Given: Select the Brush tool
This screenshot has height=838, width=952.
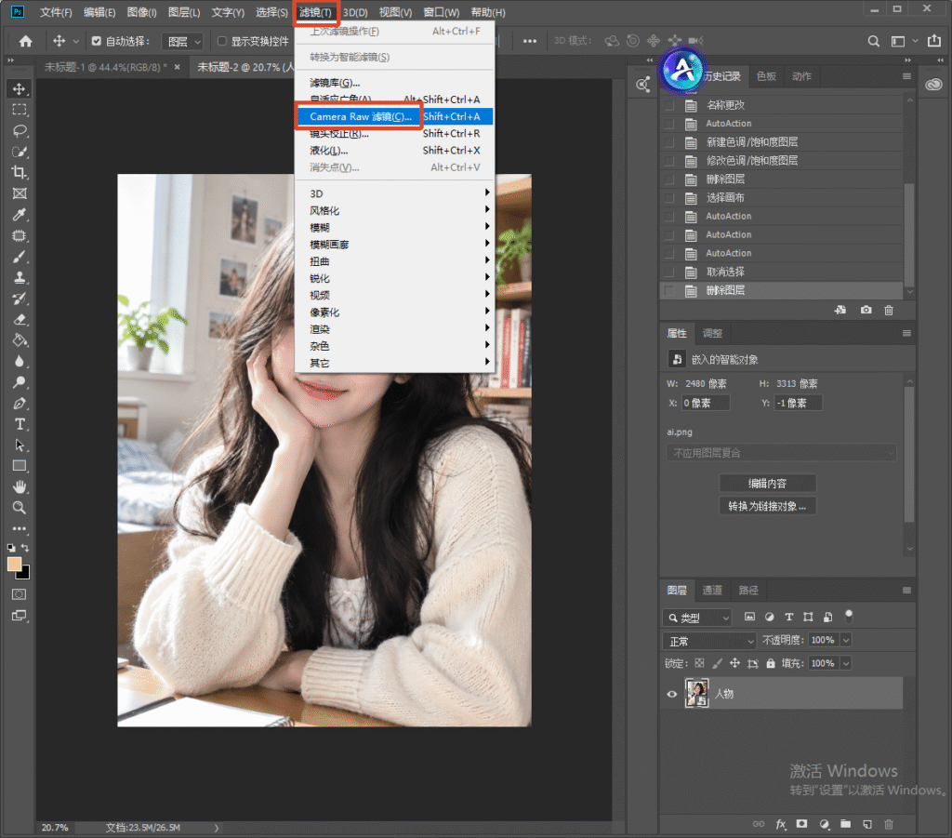Looking at the screenshot, I should [x=20, y=257].
